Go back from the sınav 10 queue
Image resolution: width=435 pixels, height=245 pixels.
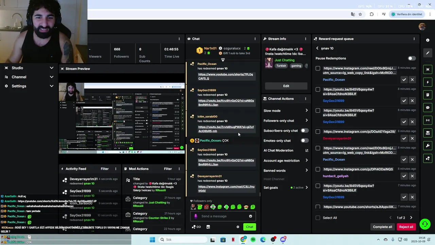317,48
